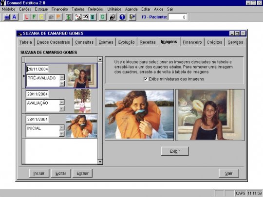The width and height of the screenshot is (263, 197).
Task: Click the image with red X toolbar icon
Action: [78, 17]
